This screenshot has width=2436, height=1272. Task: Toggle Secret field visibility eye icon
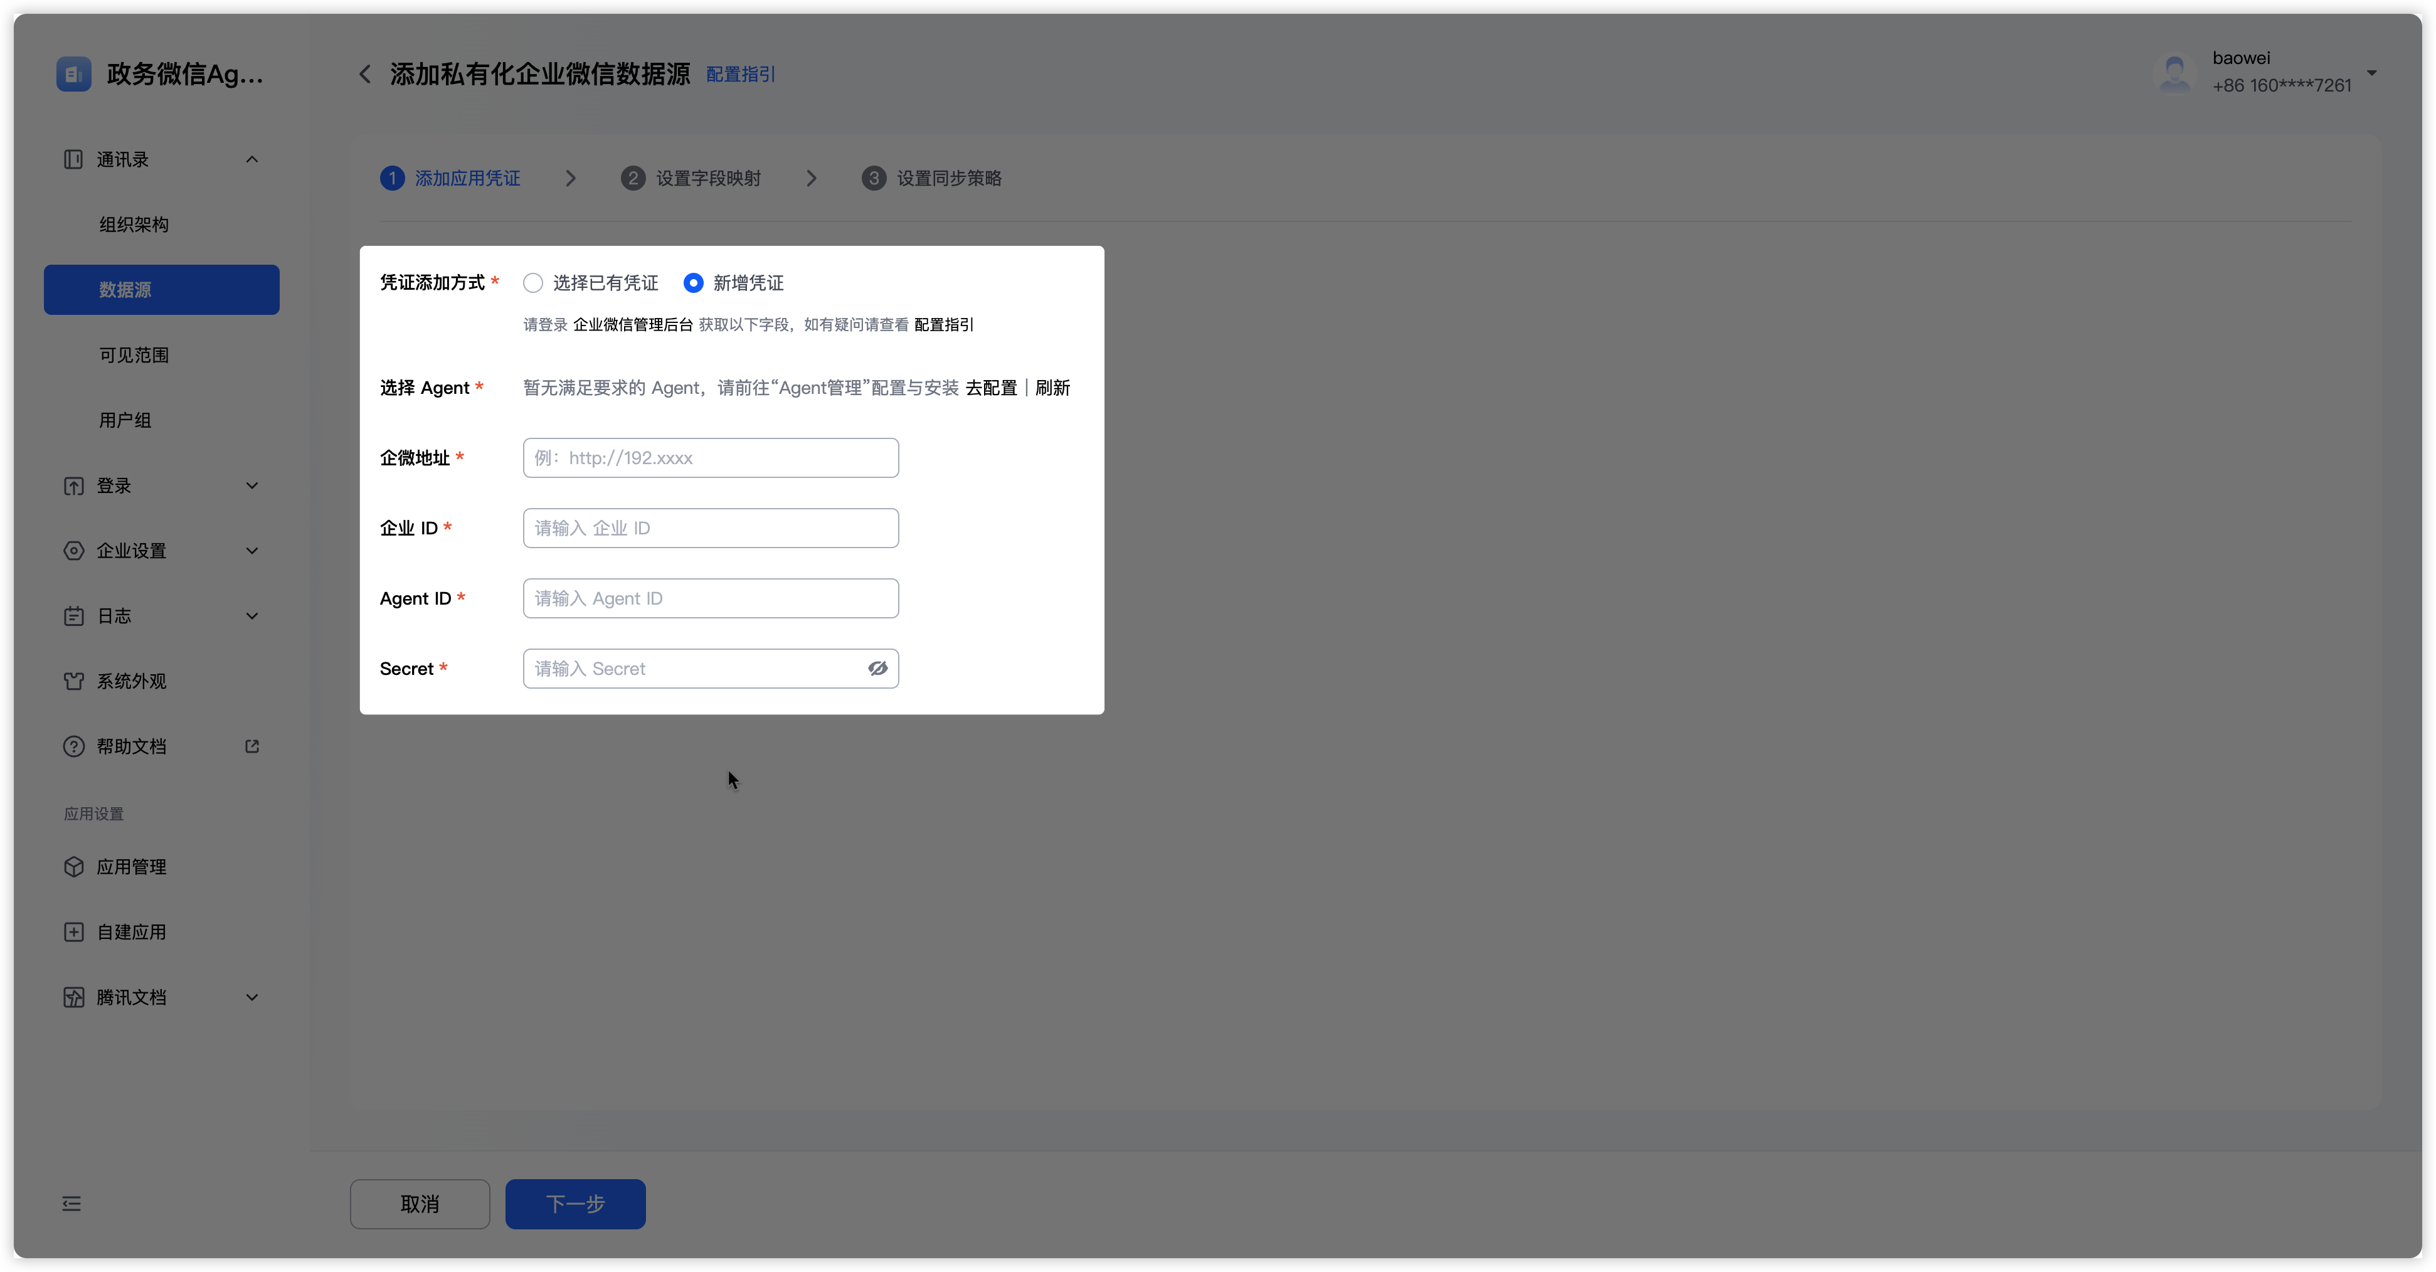click(877, 669)
